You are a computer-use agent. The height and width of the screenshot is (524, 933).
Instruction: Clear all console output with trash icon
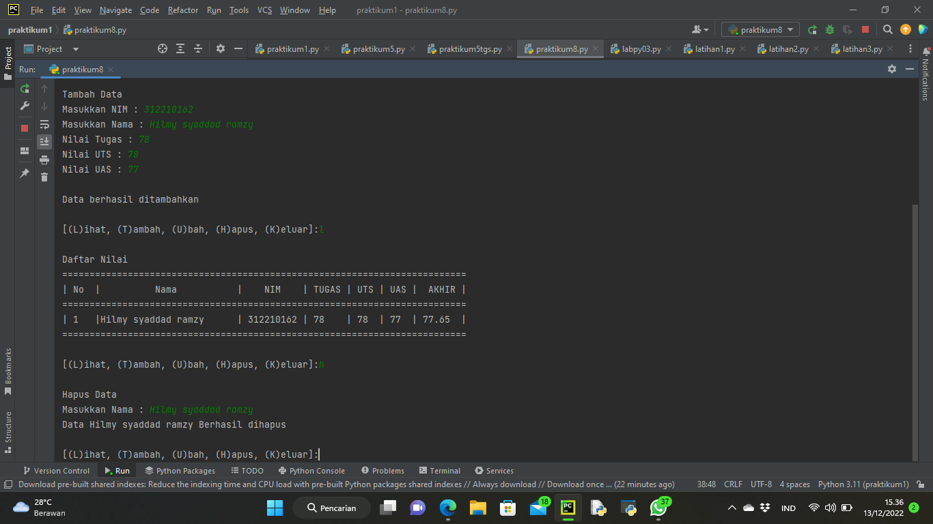[x=44, y=176]
